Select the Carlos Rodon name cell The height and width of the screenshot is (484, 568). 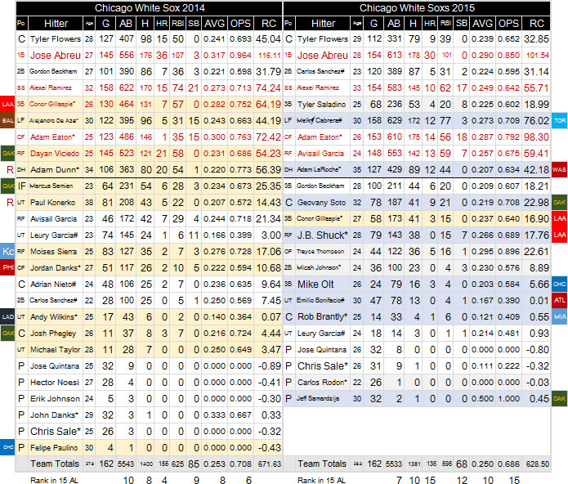tap(322, 382)
